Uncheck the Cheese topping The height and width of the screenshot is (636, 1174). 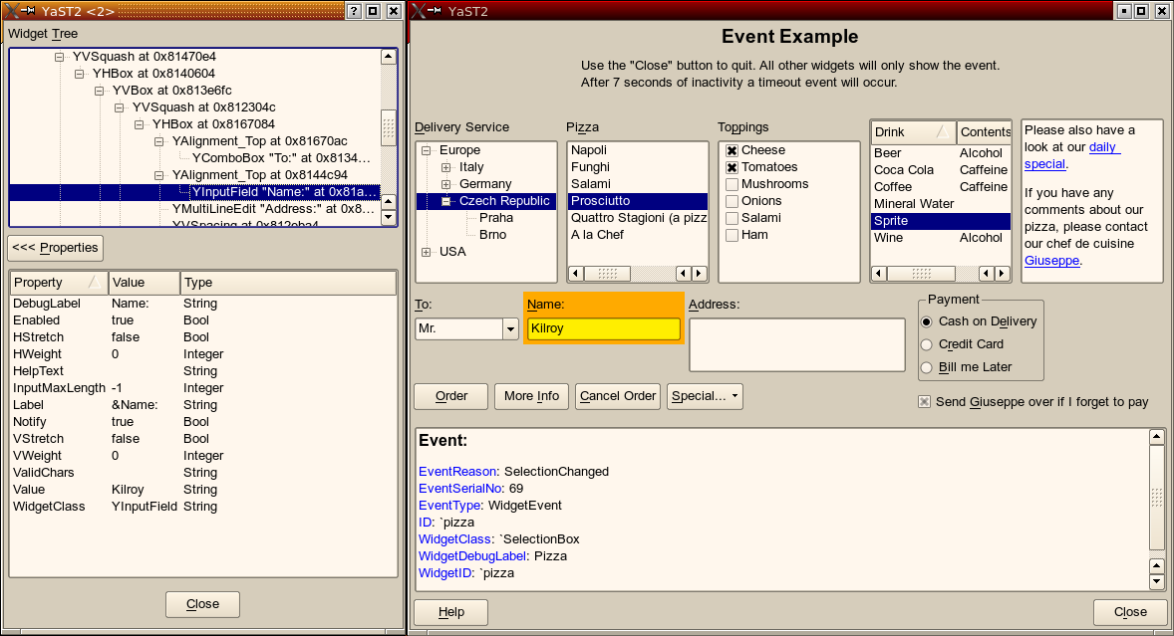pos(732,150)
